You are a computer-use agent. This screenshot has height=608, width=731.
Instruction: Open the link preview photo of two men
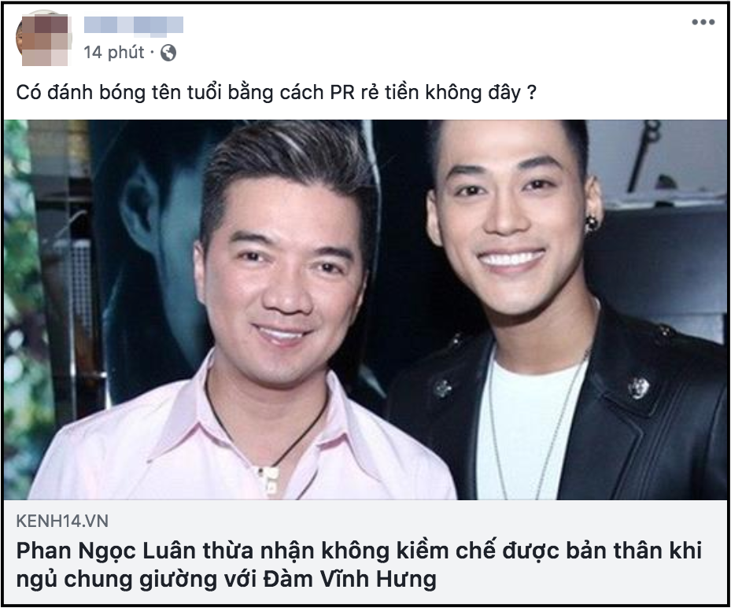click(x=365, y=310)
